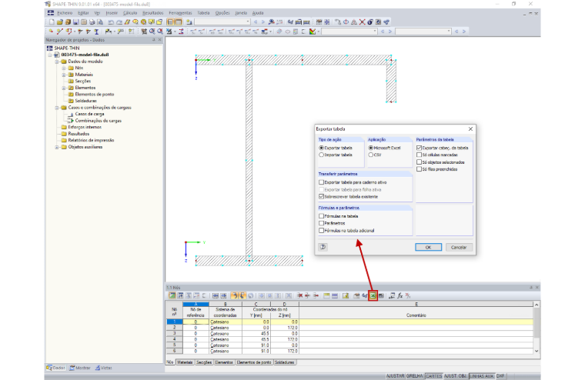Click the Vistas navigator tab
This screenshot has height=380, width=585.
[x=104, y=368]
